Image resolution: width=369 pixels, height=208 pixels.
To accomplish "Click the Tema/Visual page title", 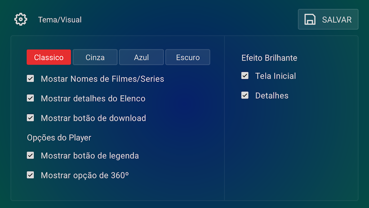I will pos(60,20).
